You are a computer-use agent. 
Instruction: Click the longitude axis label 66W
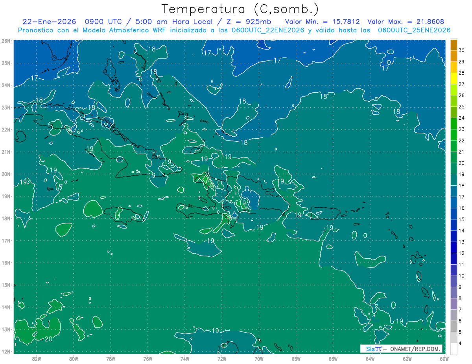point(333,359)
